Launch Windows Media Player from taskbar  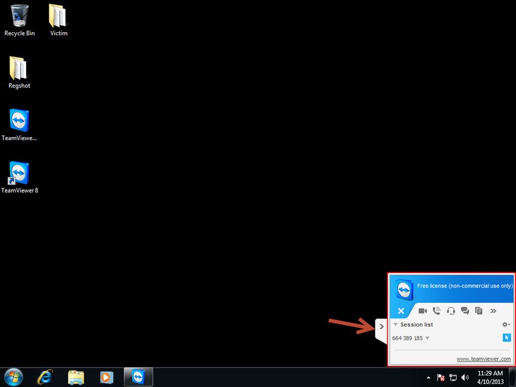point(107,377)
